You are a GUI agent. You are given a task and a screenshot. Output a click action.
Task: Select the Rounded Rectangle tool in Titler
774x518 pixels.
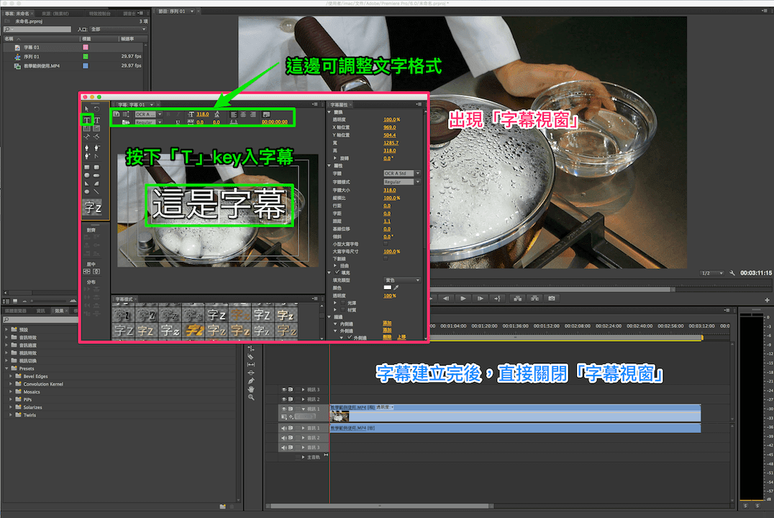pyautogui.click(x=96, y=168)
